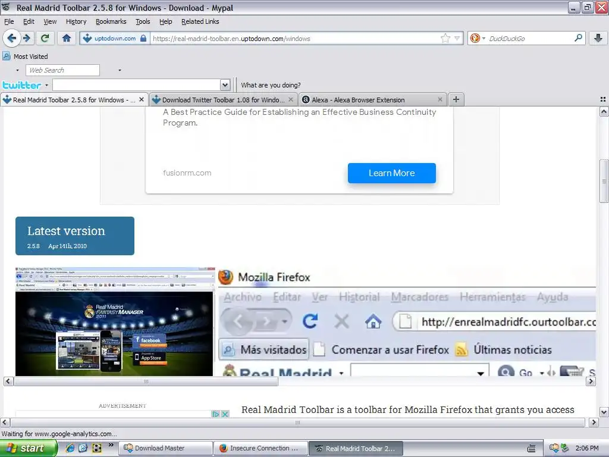Open the address bar history dropdown
609x457 pixels.
pyautogui.click(x=457, y=38)
